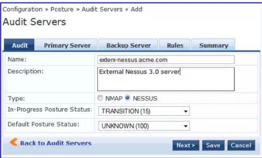Click Configuration in the breadcrumb

coord(23,9)
